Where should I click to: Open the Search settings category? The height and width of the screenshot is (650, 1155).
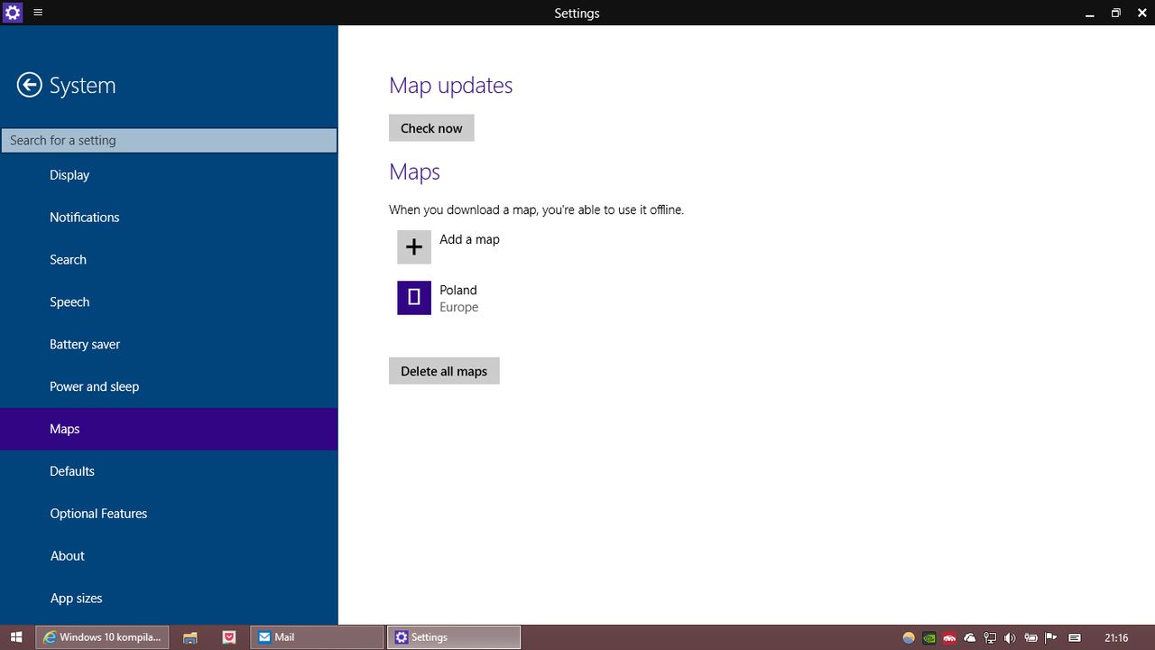point(169,260)
